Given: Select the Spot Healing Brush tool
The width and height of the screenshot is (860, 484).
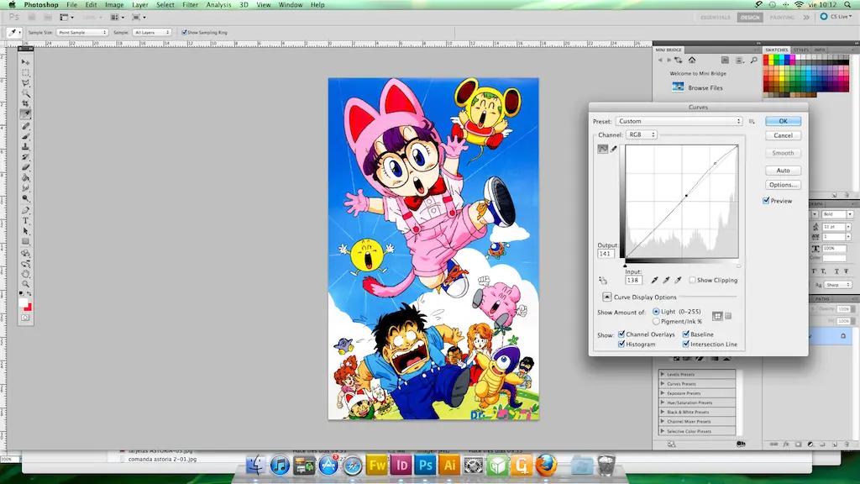Looking at the screenshot, I should click(x=25, y=126).
